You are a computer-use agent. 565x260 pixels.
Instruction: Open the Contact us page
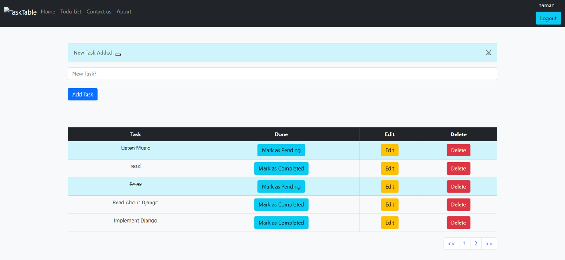[99, 11]
